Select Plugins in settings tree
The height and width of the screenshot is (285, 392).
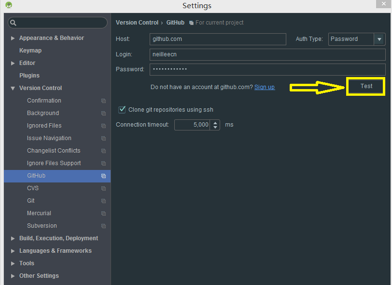pos(29,76)
